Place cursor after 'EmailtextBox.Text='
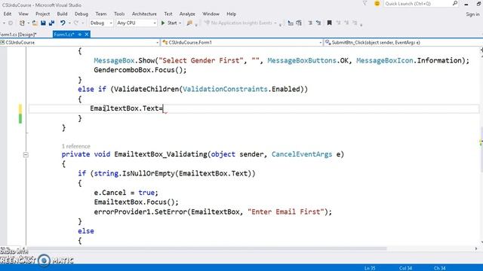The image size is (483, 271). tap(163, 108)
